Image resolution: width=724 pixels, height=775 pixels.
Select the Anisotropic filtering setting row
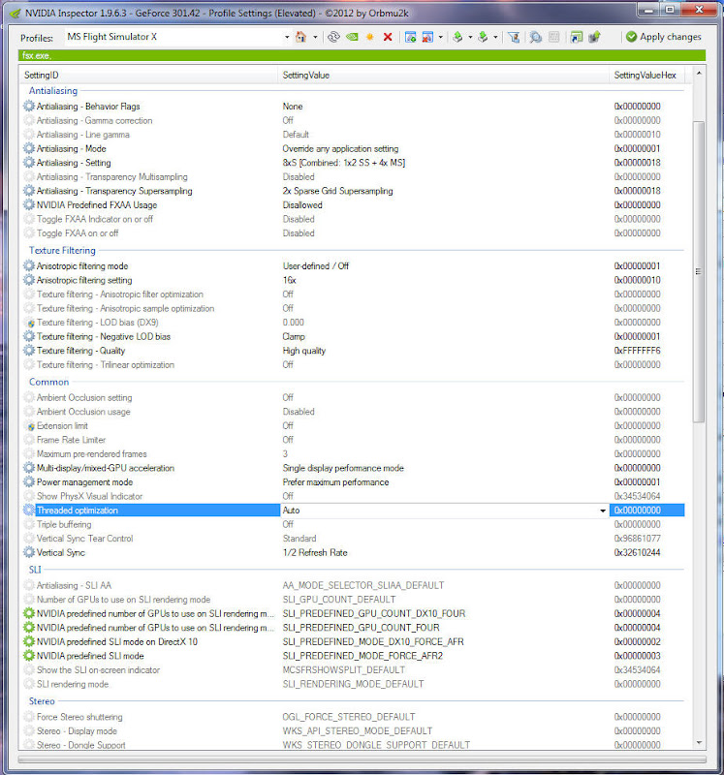pos(353,280)
